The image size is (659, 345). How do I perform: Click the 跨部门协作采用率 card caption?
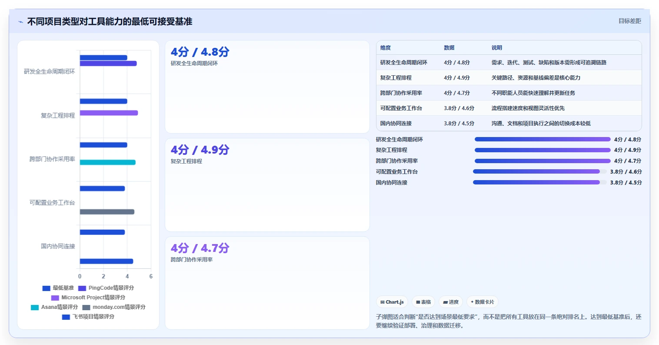pos(192,260)
